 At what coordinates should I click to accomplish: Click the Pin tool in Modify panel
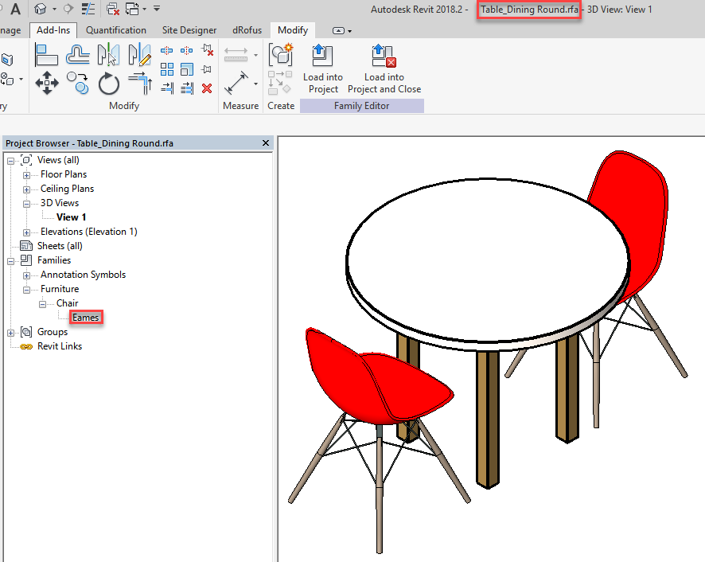(x=206, y=68)
